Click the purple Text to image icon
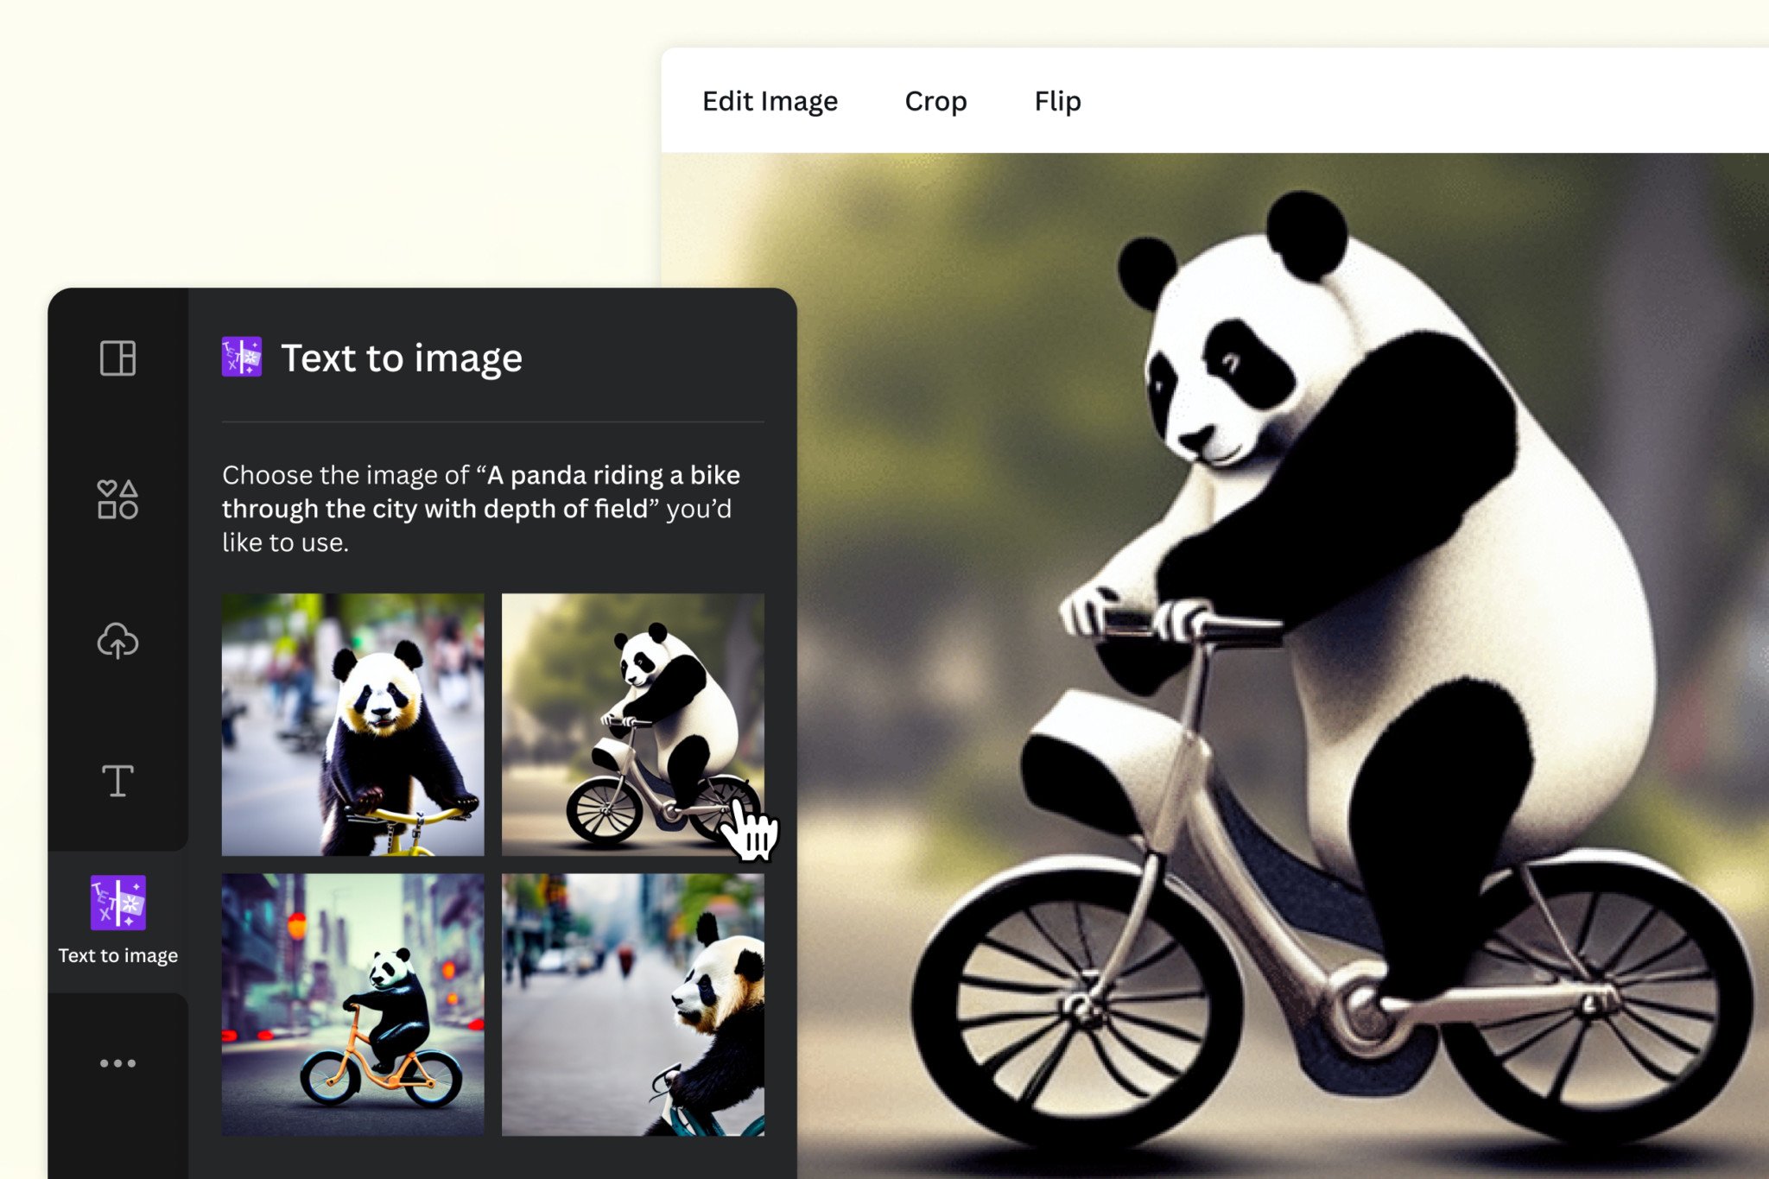Viewport: 1769px width, 1179px height. (x=117, y=918)
